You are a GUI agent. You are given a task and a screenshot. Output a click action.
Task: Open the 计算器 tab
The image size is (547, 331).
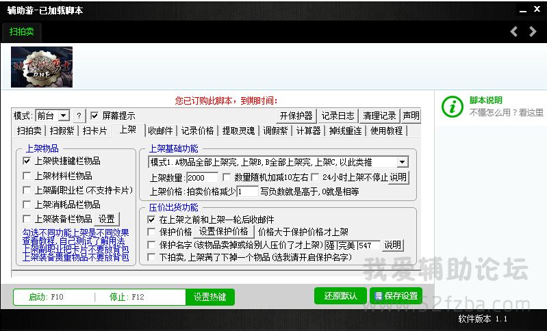tap(308, 131)
